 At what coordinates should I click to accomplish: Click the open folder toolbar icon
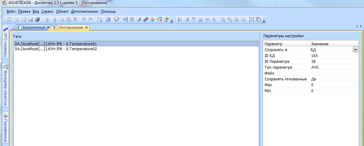tap(24, 20)
